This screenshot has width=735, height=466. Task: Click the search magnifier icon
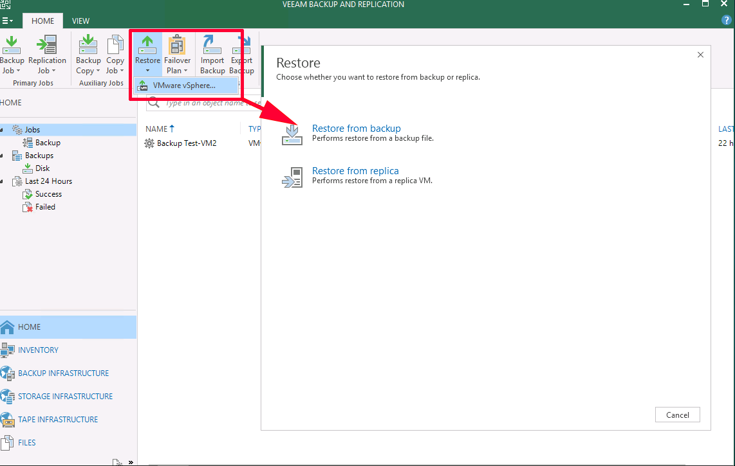154,102
